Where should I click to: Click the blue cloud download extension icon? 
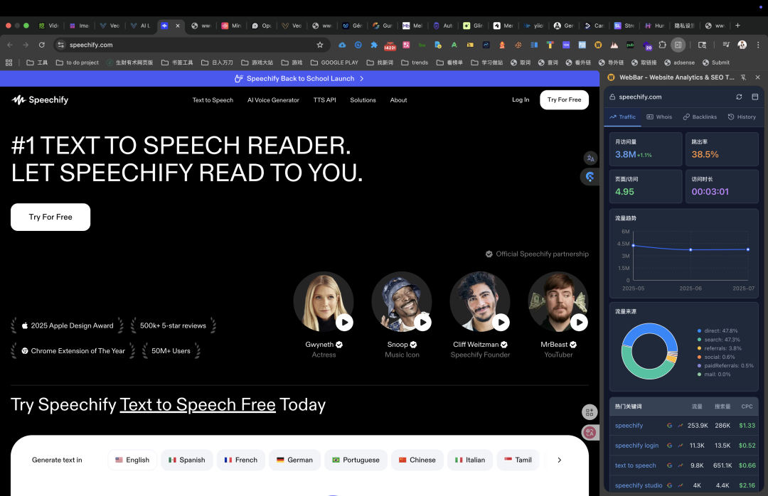[x=342, y=45]
